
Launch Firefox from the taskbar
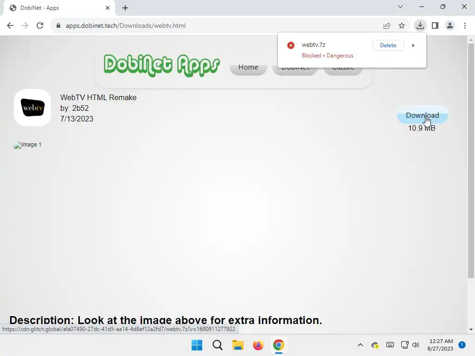[x=258, y=345]
